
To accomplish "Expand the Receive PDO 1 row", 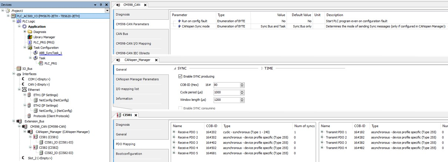I will [174, 132].
